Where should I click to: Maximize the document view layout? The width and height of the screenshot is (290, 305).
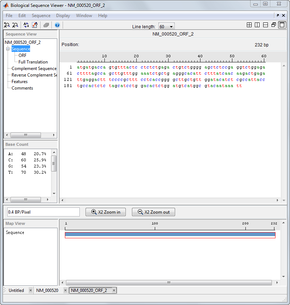coord(282,25)
